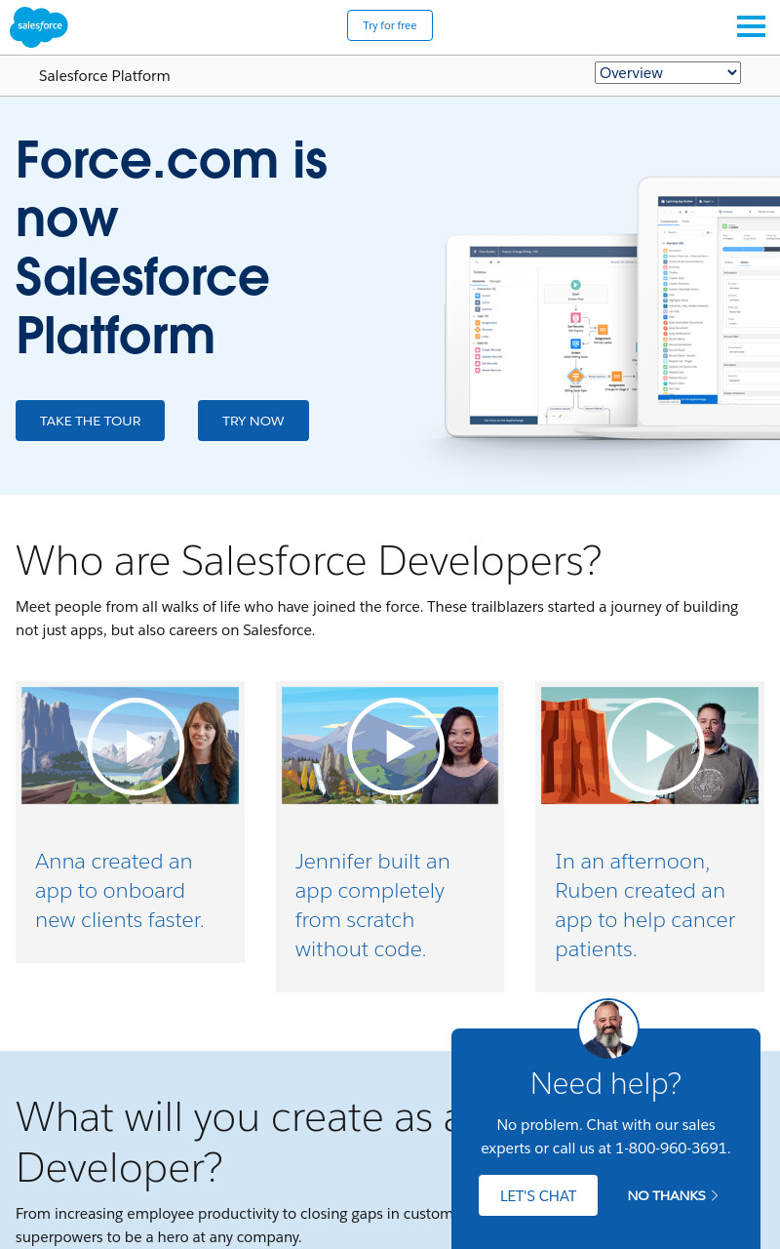Play Anna's video
This screenshot has width=780, height=1249.
(136, 746)
